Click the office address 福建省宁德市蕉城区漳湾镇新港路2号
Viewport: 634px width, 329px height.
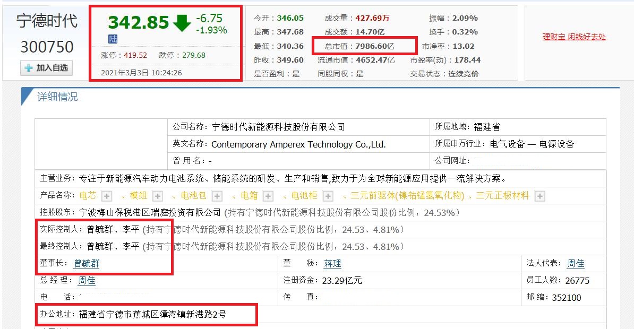(x=152, y=314)
